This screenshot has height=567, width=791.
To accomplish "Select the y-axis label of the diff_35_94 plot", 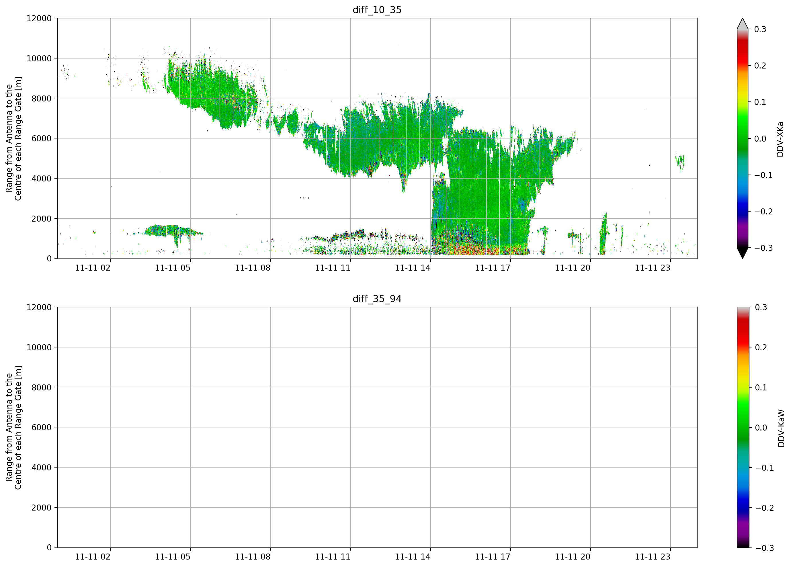I will (x=13, y=427).
